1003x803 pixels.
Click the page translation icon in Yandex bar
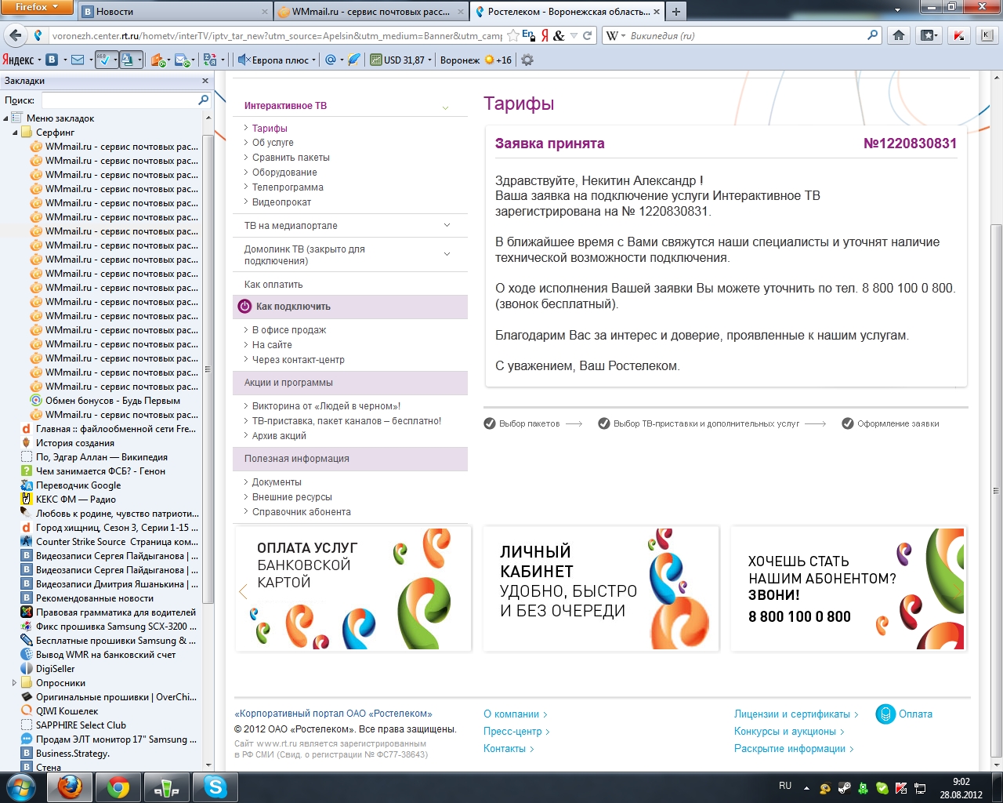coord(127,60)
